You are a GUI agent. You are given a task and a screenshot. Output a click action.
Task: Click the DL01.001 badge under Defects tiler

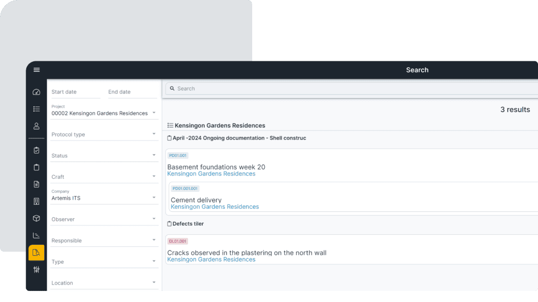click(x=178, y=241)
